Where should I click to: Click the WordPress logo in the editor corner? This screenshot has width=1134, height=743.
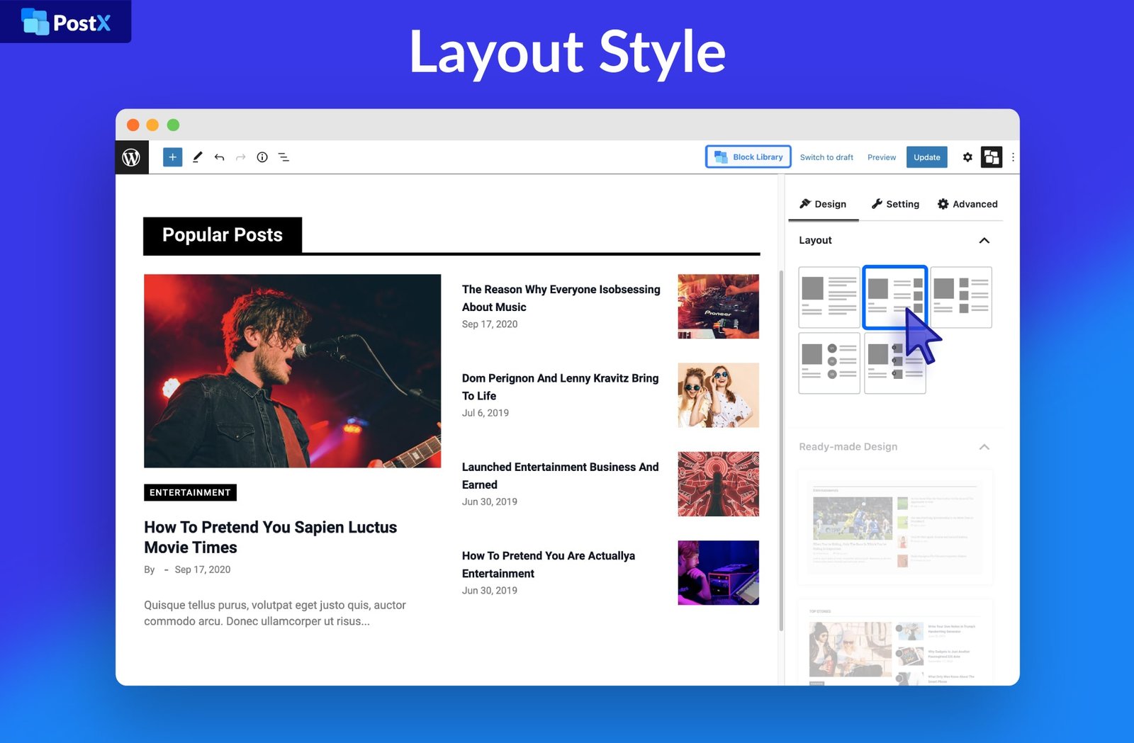pos(132,157)
